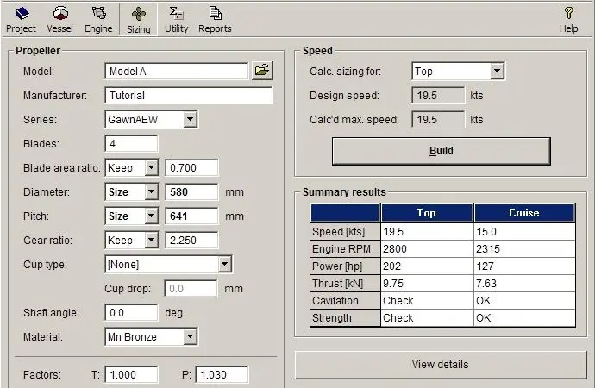The height and width of the screenshot is (388, 595).
Task: Open the Calc. sizing for dropdown
Action: point(497,71)
